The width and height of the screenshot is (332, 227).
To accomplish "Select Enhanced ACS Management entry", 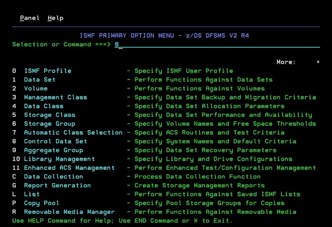I will tap(69, 168).
